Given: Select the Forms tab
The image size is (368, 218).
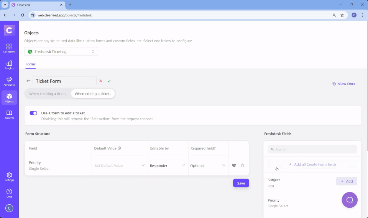Looking at the screenshot, I should tap(30, 64).
